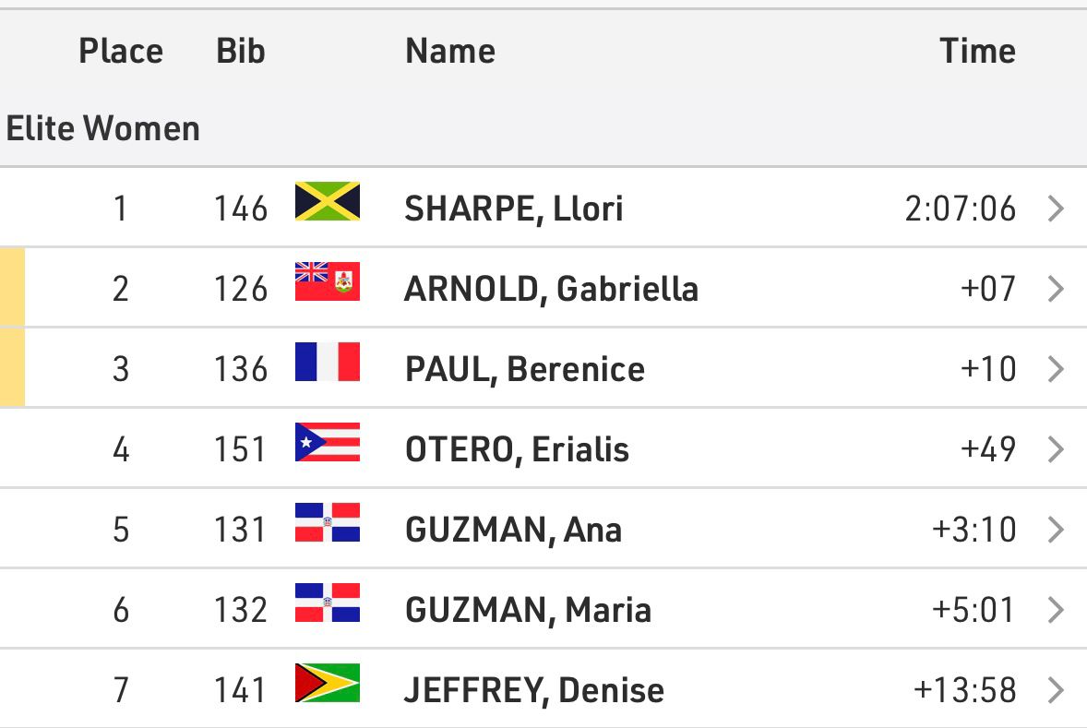The height and width of the screenshot is (728, 1087).
Task: Show details arrow for OTERO, Erialis
Action: pos(1056,449)
